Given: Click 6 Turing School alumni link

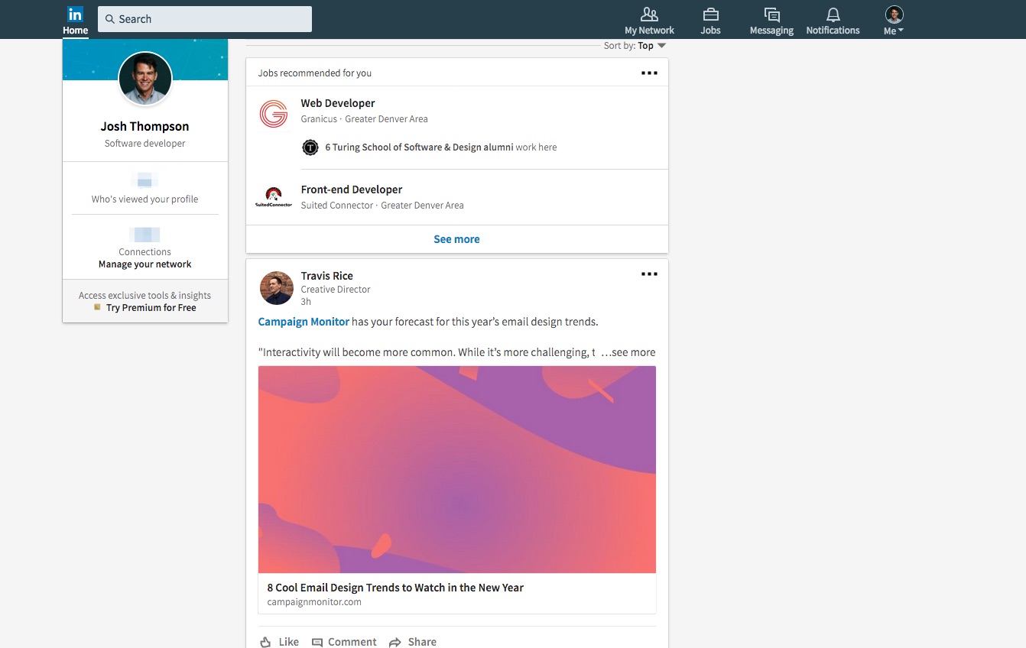Looking at the screenshot, I should tap(419, 147).
